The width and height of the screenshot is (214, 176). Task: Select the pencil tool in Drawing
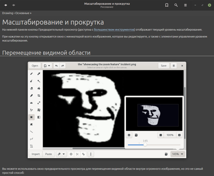click(x=32, y=74)
